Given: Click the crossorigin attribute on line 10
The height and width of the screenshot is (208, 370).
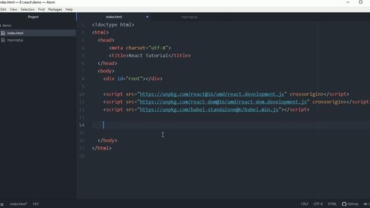Looking at the screenshot, I should [305, 94].
